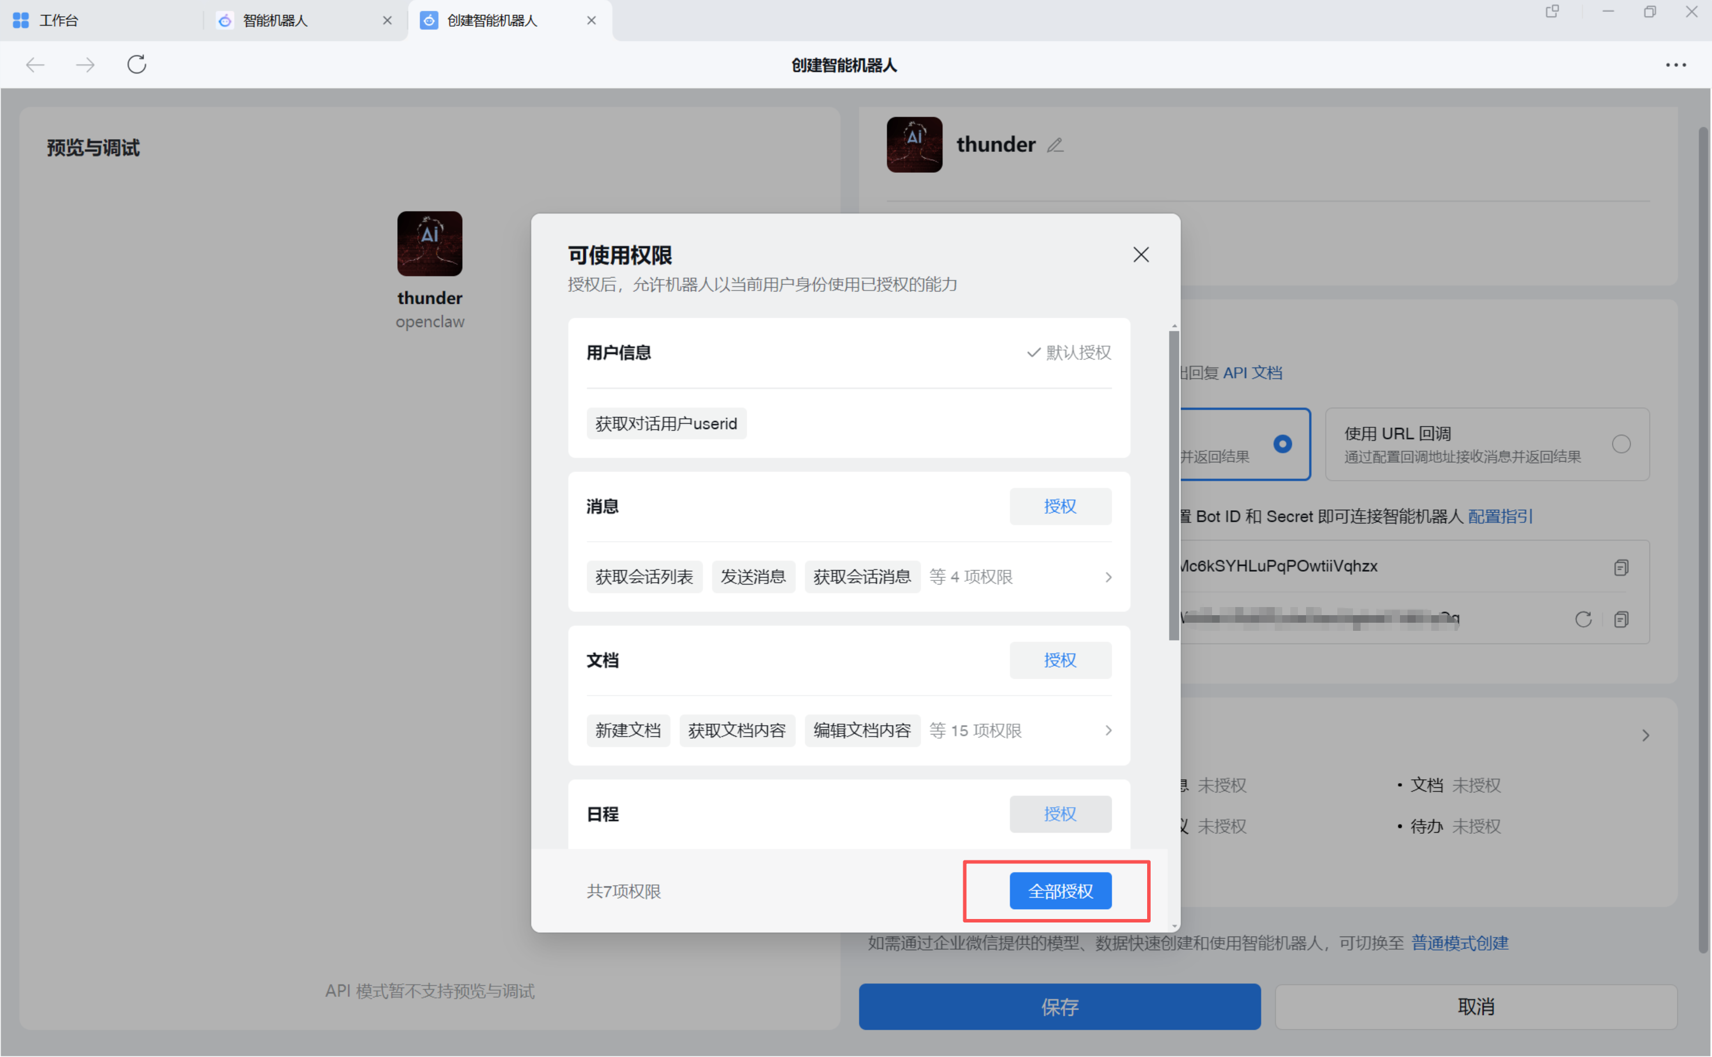Click the back arrow navigation icon

pyautogui.click(x=35, y=65)
